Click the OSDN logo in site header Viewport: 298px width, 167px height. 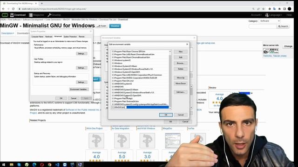[5, 15]
